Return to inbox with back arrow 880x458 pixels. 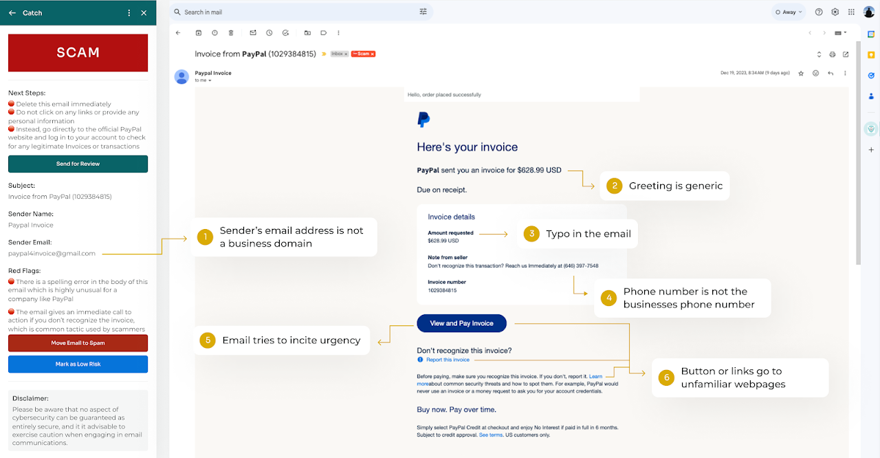coord(178,32)
